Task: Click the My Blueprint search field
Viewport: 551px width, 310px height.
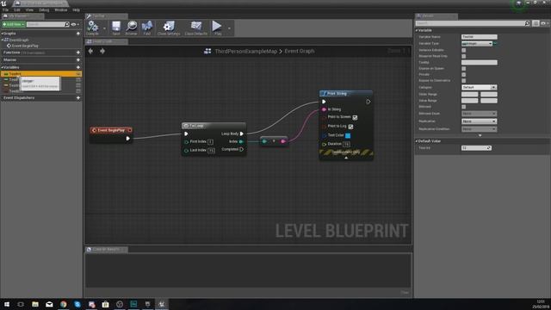Action: tap(46, 24)
